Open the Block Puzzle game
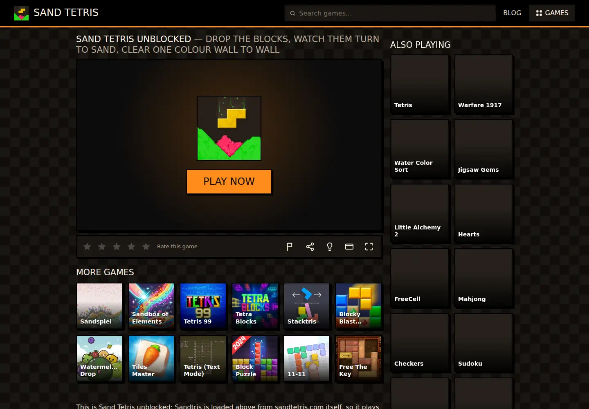 click(x=255, y=358)
